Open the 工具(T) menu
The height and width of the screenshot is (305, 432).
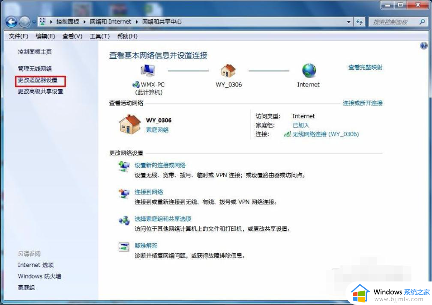(x=100, y=36)
